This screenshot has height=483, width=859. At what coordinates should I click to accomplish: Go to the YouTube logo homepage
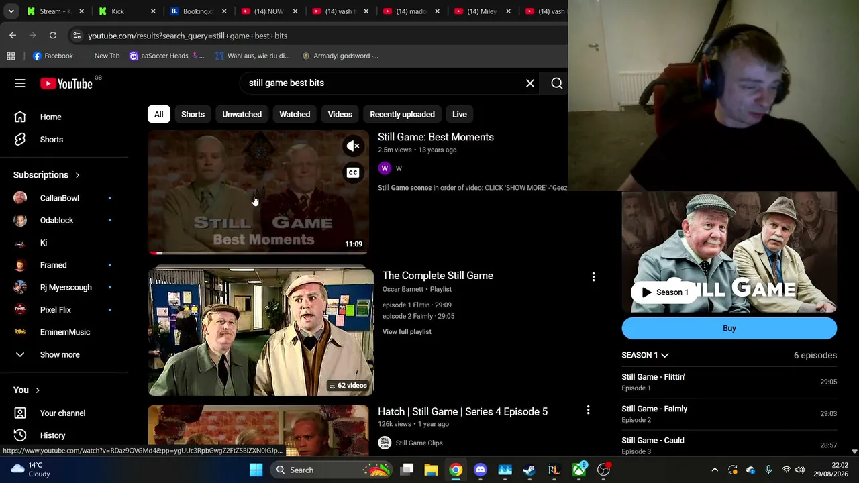[66, 83]
